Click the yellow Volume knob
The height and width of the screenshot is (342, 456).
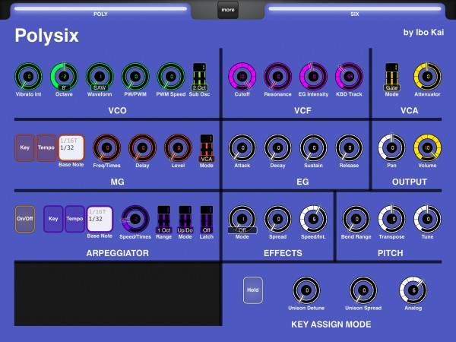[x=427, y=147]
